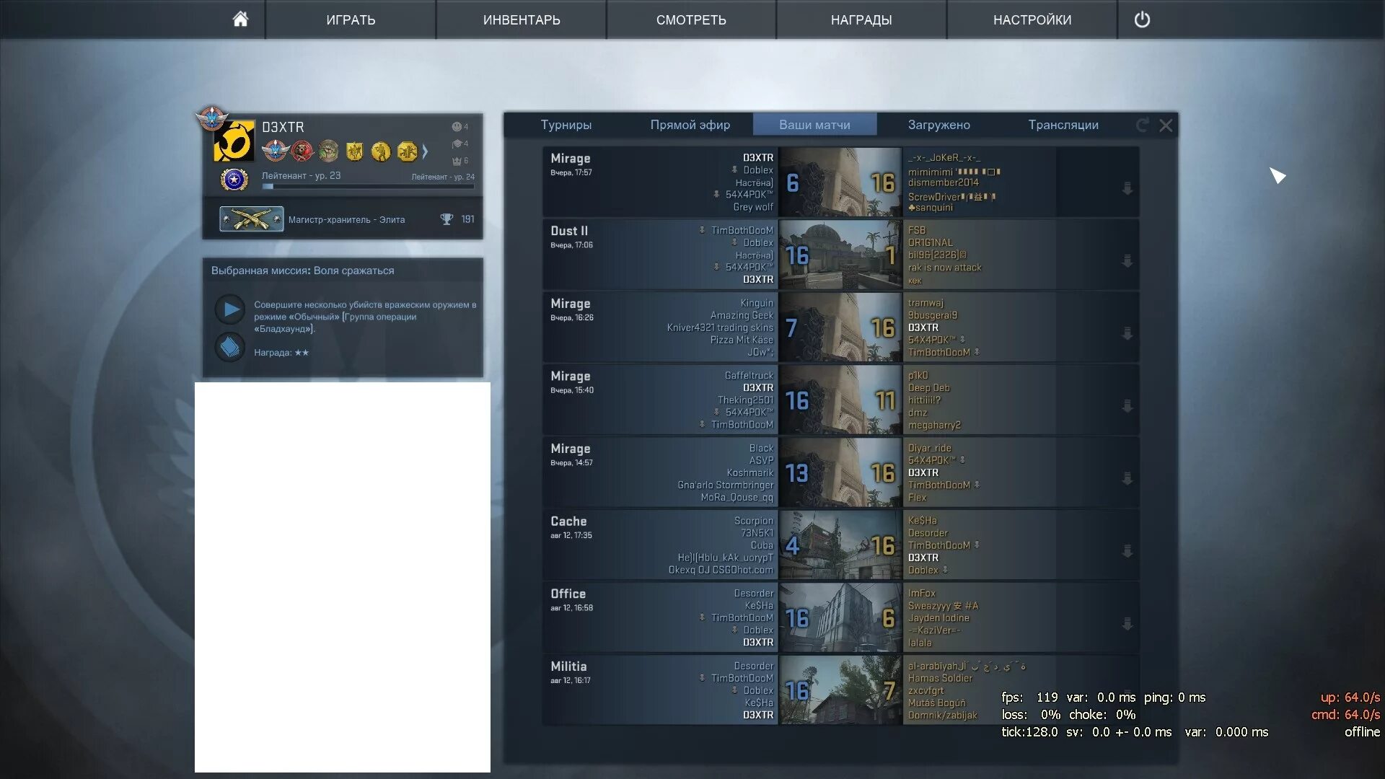The image size is (1385, 779).
Task: Select the Militia match title
Action: point(568,666)
